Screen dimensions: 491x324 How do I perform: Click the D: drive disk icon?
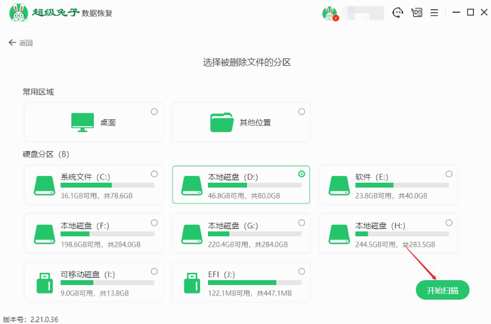click(192, 186)
